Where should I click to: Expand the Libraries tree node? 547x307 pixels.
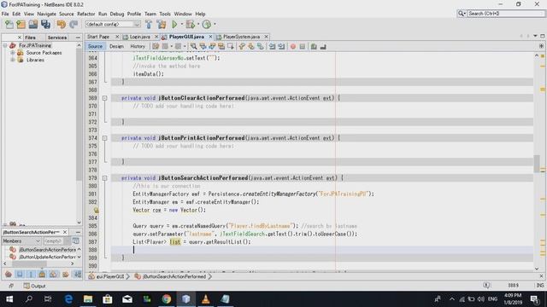13,60
